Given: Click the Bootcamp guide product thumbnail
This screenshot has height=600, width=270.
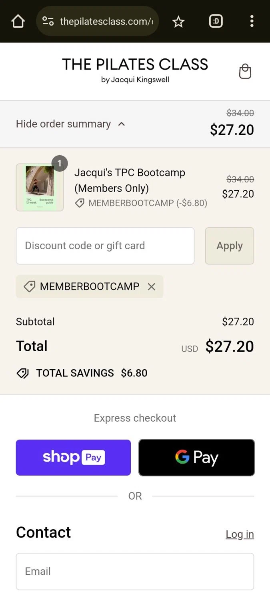Looking at the screenshot, I should pos(40,187).
